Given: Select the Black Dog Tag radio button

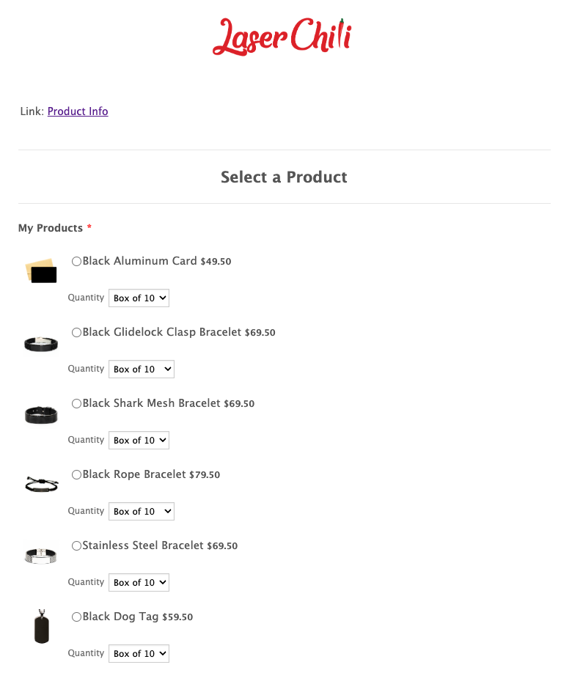Looking at the screenshot, I should tap(77, 617).
